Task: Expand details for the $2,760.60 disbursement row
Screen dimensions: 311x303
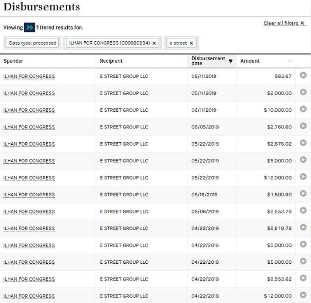Action: click(303, 126)
